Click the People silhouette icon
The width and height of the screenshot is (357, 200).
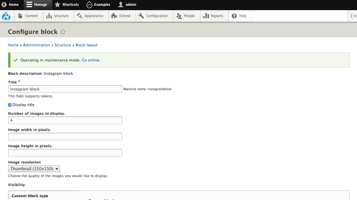click(x=179, y=16)
